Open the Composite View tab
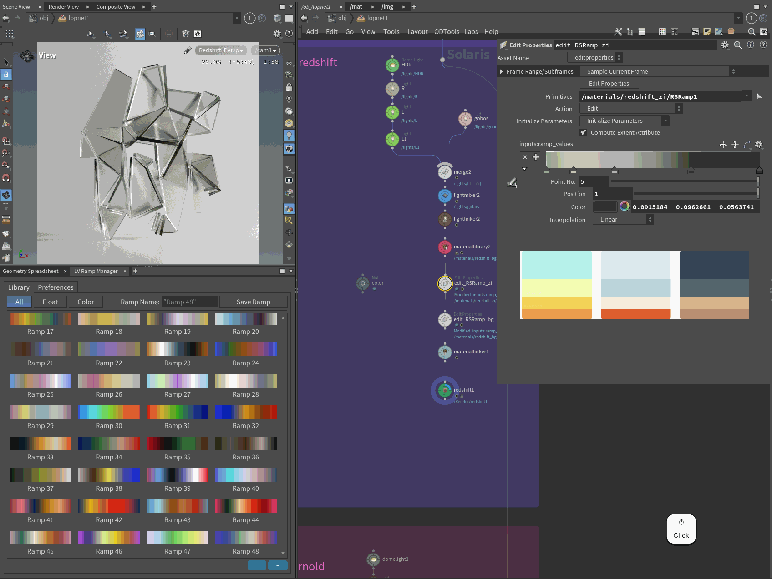Image resolution: width=772 pixels, height=579 pixels. pyautogui.click(x=116, y=7)
